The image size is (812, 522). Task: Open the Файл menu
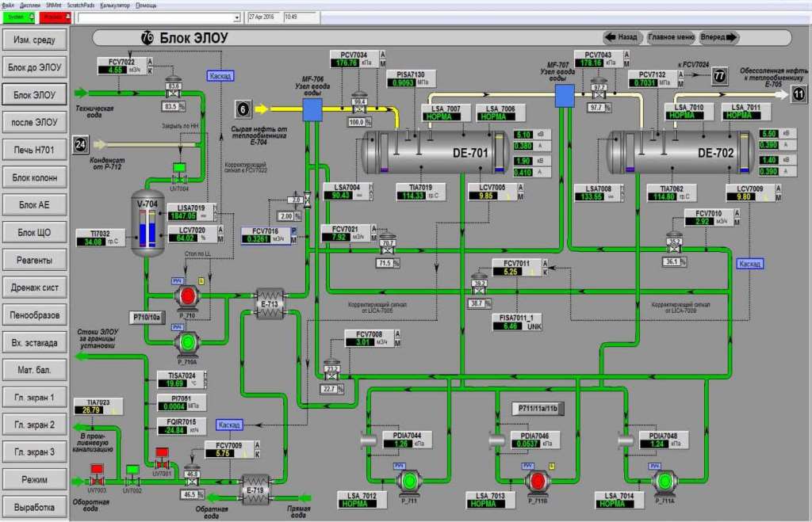click(x=8, y=6)
